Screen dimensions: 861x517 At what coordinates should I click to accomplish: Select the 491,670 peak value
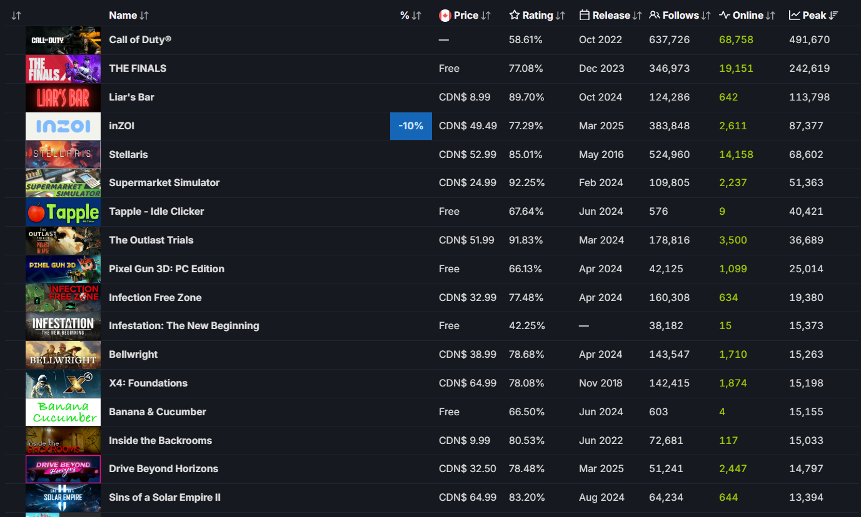[x=809, y=40]
